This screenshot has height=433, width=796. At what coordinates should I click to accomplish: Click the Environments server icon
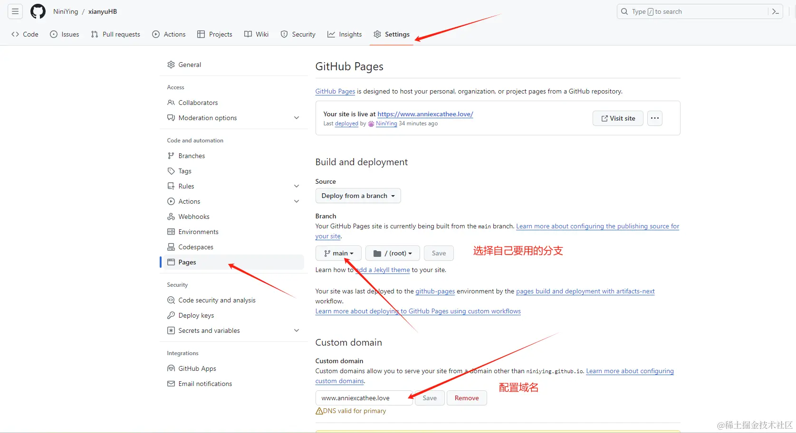(x=171, y=232)
